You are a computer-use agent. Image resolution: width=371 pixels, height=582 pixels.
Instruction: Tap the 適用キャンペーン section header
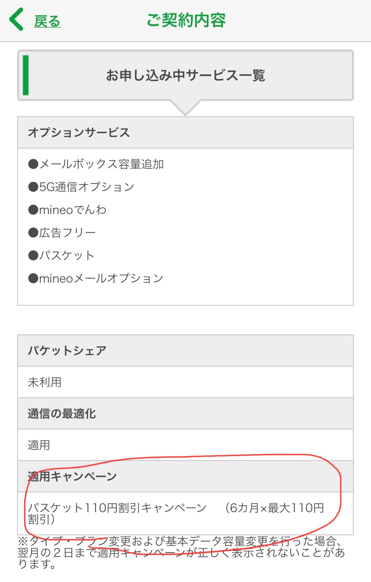pyautogui.click(x=72, y=476)
